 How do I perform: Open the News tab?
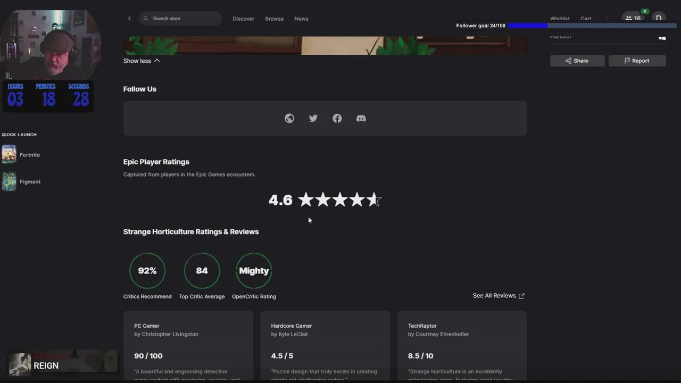coord(301,19)
